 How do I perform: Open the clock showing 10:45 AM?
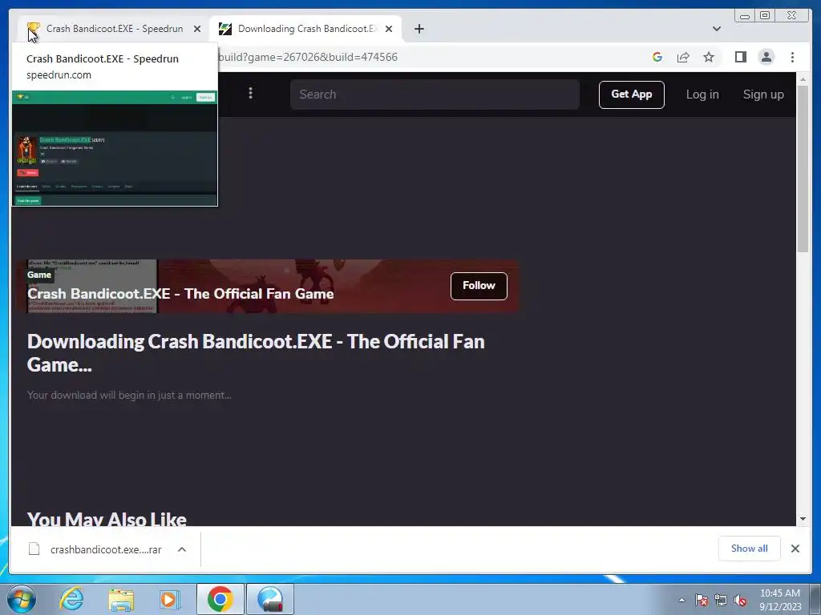click(780, 599)
